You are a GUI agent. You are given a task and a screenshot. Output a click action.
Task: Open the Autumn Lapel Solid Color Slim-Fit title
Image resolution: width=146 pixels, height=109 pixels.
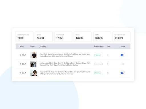coord(65,64)
